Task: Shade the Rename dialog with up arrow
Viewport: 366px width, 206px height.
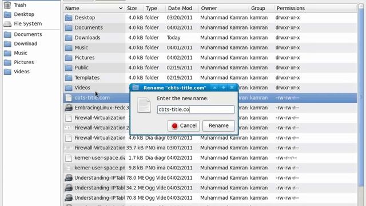Action: tap(215, 88)
